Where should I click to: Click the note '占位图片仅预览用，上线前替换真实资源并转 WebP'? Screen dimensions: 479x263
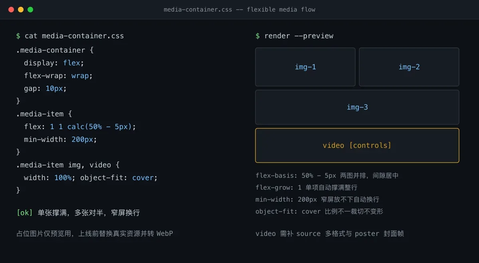point(95,234)
